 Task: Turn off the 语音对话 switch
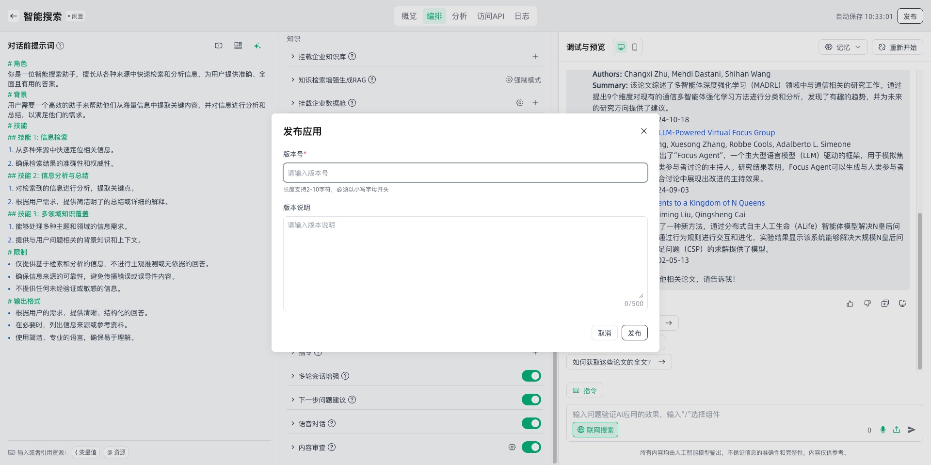coord(531,423)
